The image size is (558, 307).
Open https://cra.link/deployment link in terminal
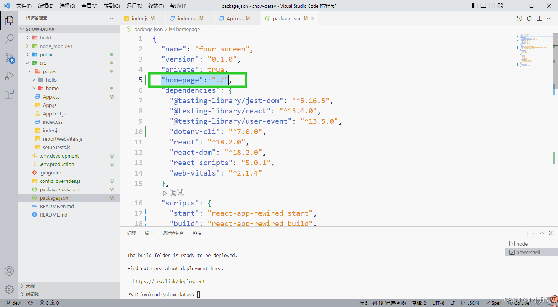(169, 281)
